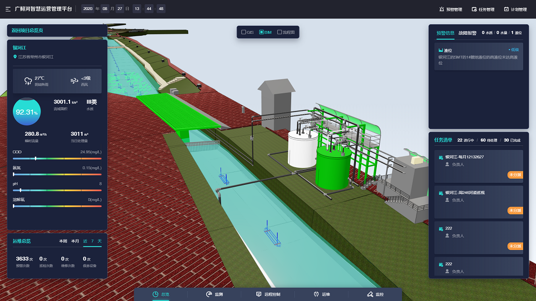Click the 运维 maintenance icon
The image size is (536, 301).
[x=316, y=294]
